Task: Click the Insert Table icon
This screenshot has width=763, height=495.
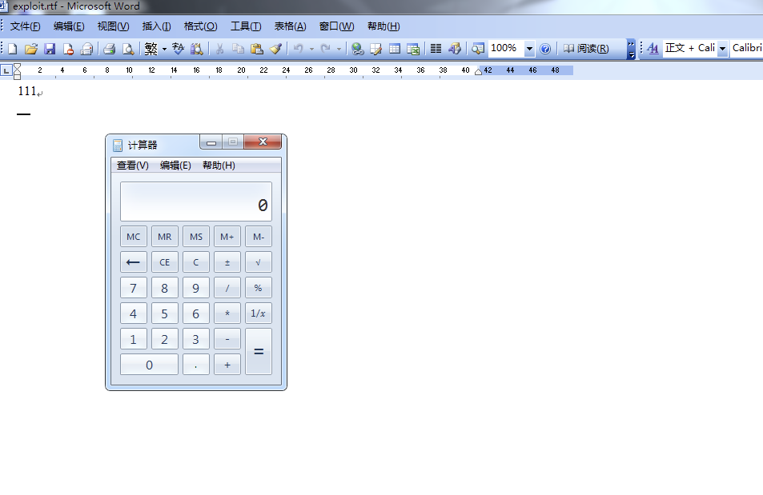Action: point(395,49)
